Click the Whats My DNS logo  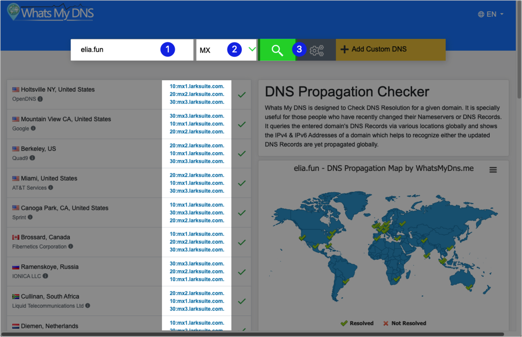(x=51, y=13)
